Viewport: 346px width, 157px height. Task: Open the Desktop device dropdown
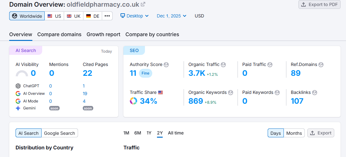coord(134,16)
